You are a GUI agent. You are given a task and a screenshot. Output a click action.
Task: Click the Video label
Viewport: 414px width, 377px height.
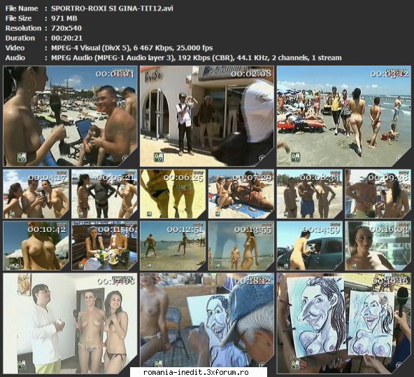click(x=15, y=48)
